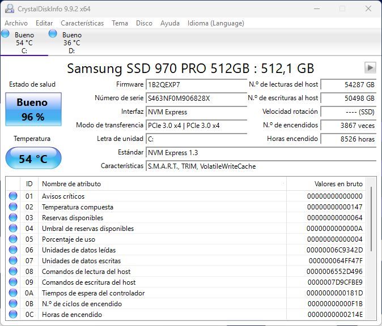Select the Temperatura compuesta attribute row
The height and width of the screenshot is (326, 382).
[186, 207]
